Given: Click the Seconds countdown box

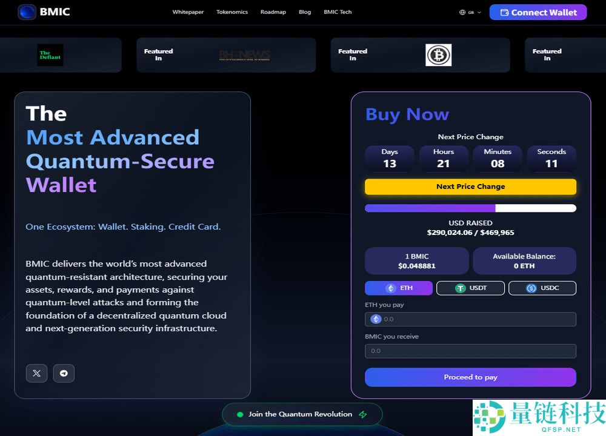Looking at the screenshot, I should pos(551,158).
